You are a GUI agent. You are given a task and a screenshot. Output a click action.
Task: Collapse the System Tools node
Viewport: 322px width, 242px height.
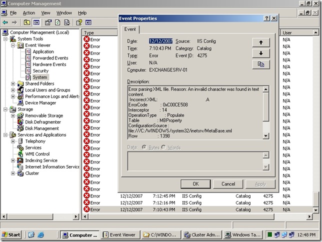5,39
